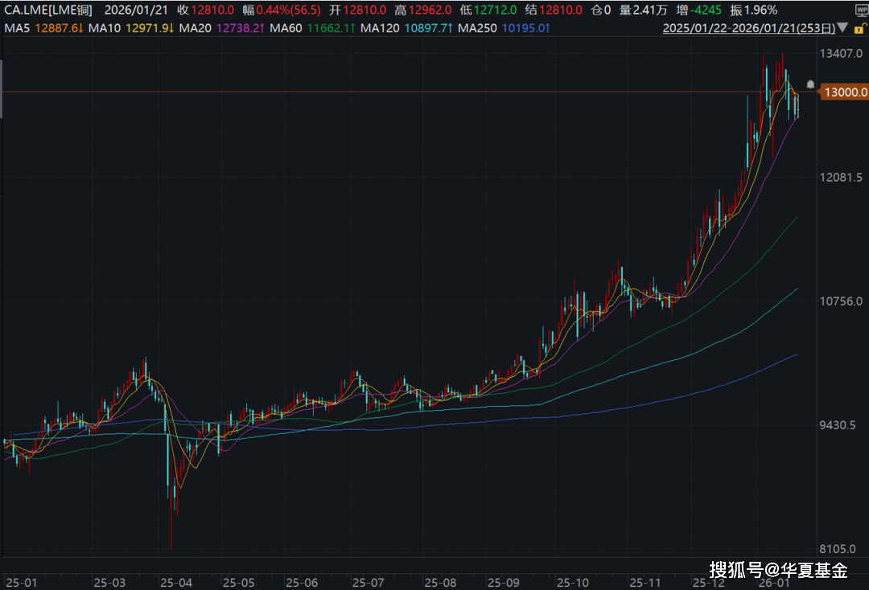Click the MA60 moving average label
Image resolution: width=869 pixels, height=590 pixels.
click(285, 28)
